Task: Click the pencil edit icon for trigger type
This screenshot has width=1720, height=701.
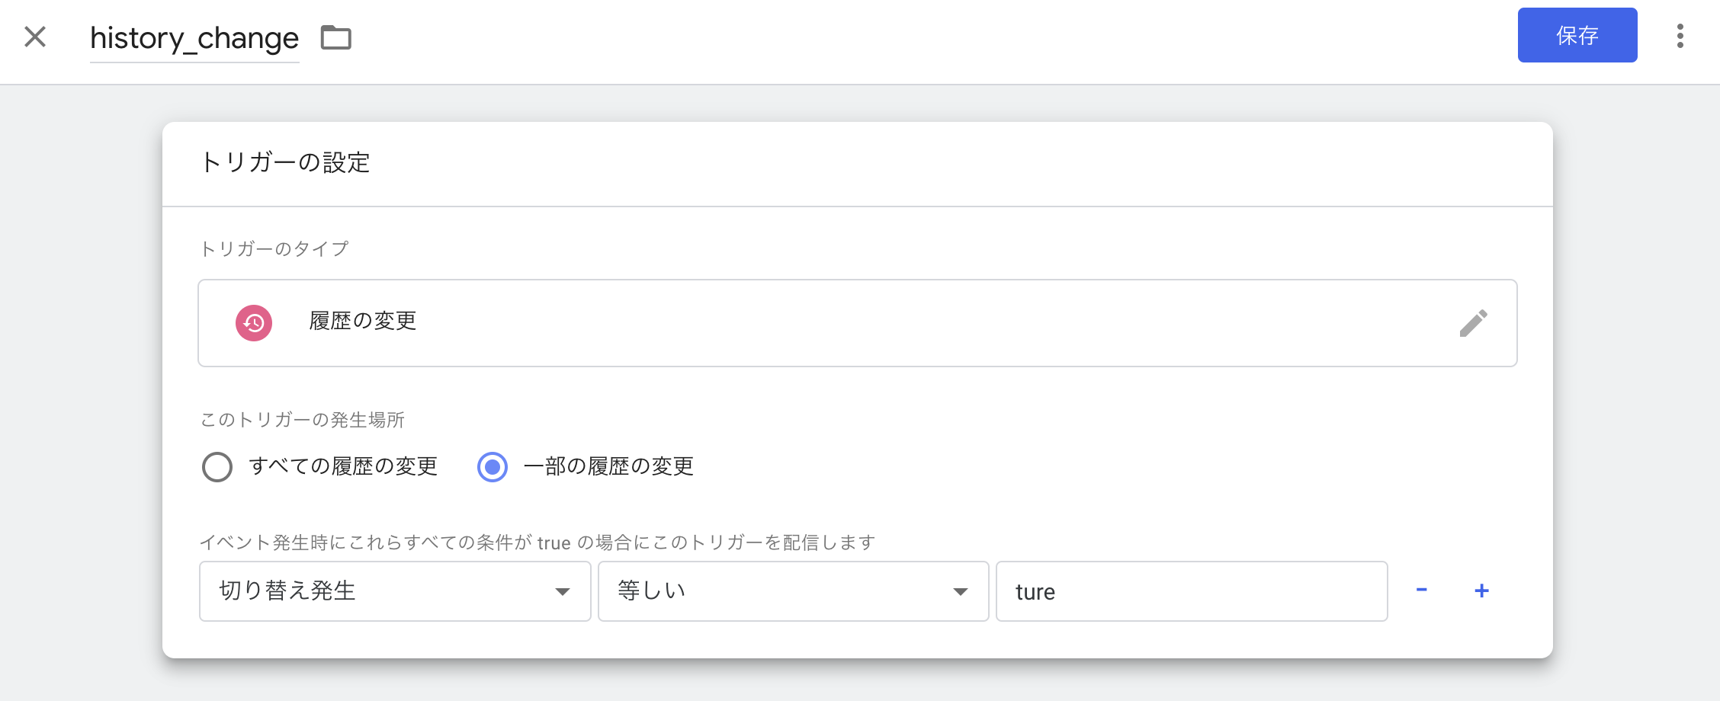Action: tap(1473, 323)
